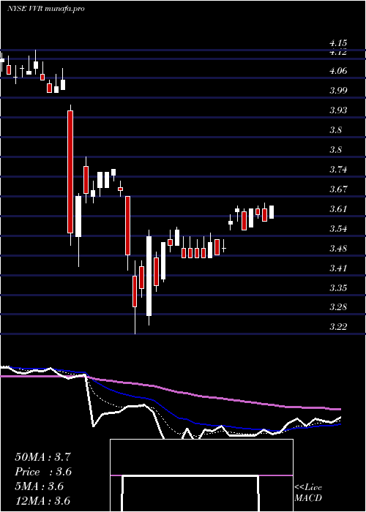Screen dimensions: 366x512
Task: Select the 3.41 price axis label
Action: [x=338, y=268]
